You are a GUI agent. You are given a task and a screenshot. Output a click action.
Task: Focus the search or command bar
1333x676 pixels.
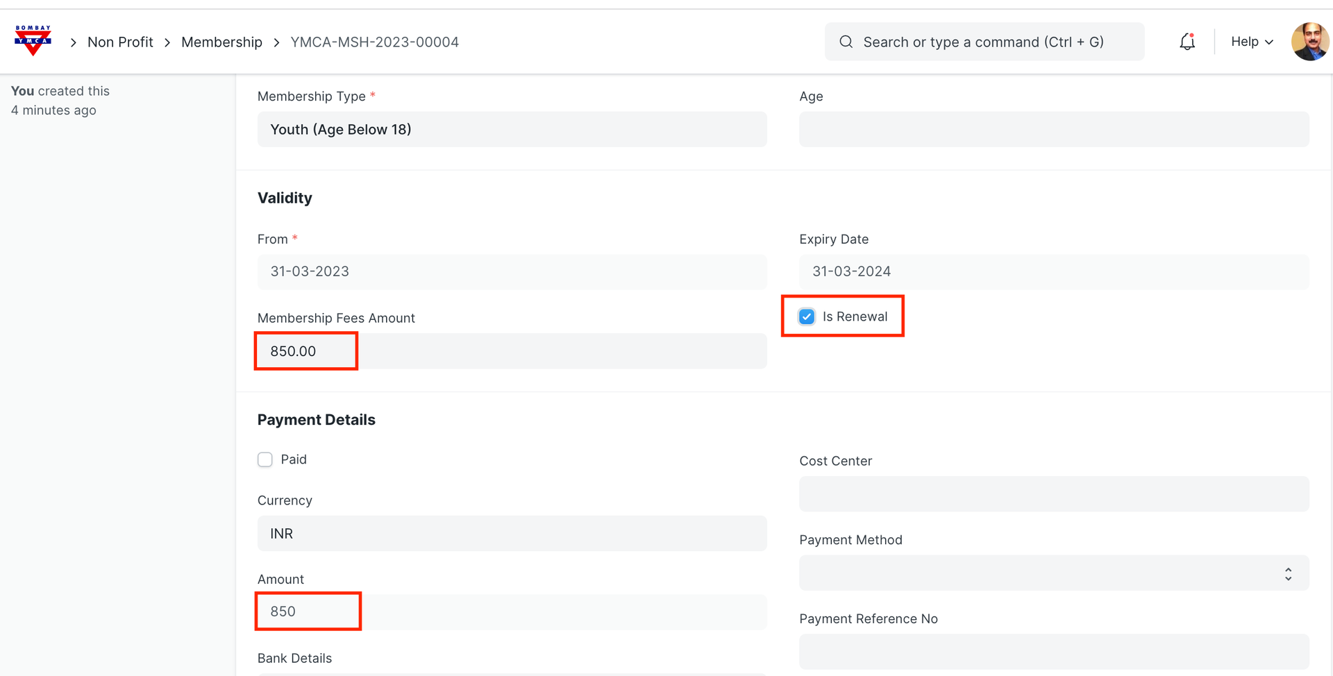983,42
